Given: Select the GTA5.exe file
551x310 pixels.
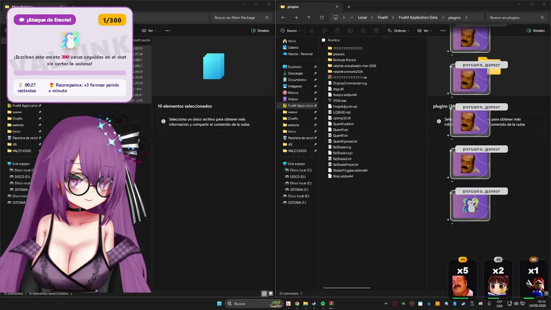Looking at the screenshot, I should (337, 101).
